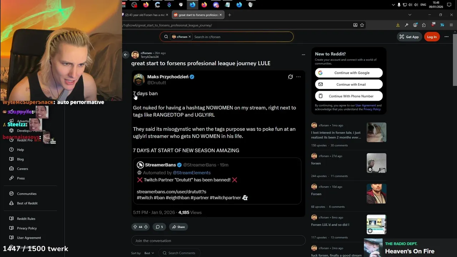Open the dog thumbnail of related post
The width and height of the screenshot is (457, 257).
[376, 132]
